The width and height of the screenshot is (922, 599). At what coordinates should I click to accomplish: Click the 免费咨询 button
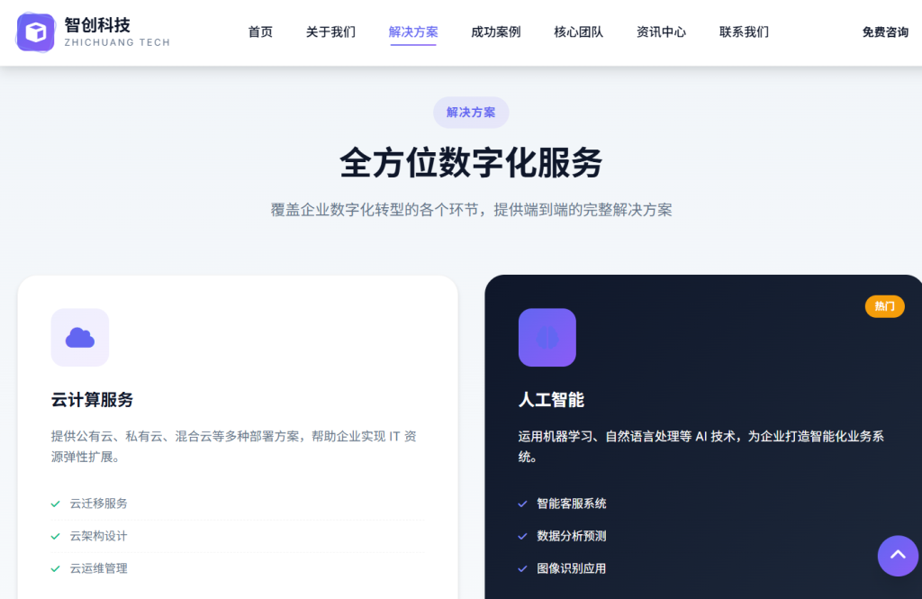pyautogui.click(x=884, y=32)
